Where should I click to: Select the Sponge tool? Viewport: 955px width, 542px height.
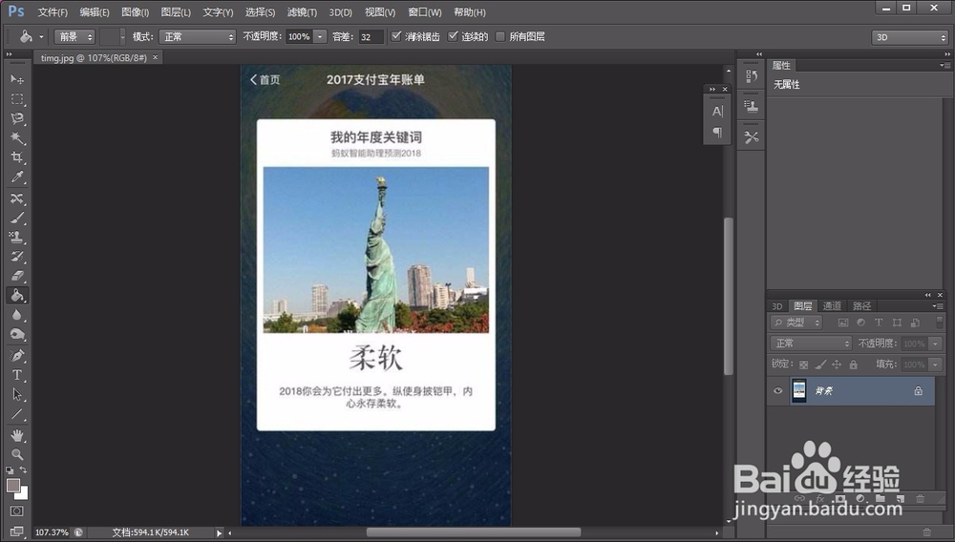pyautogui.click(x=17, y=334)
